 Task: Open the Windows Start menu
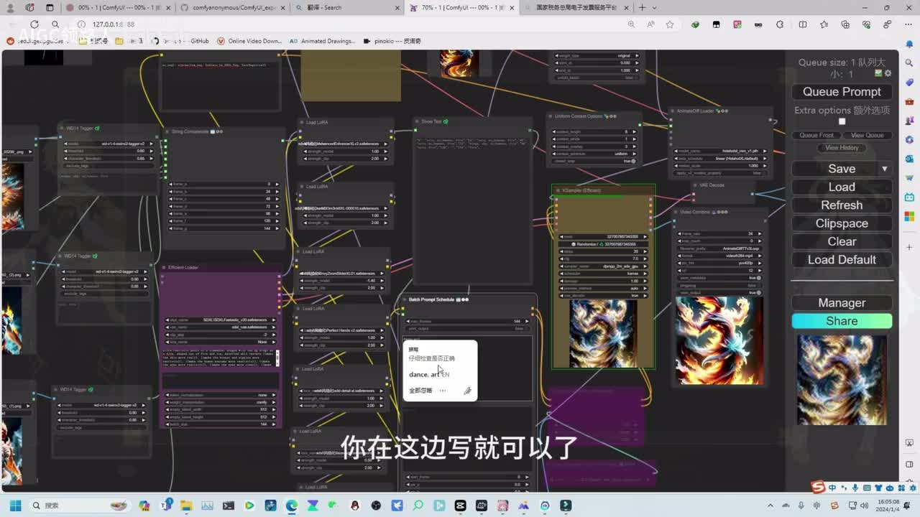tap(15, 506)
